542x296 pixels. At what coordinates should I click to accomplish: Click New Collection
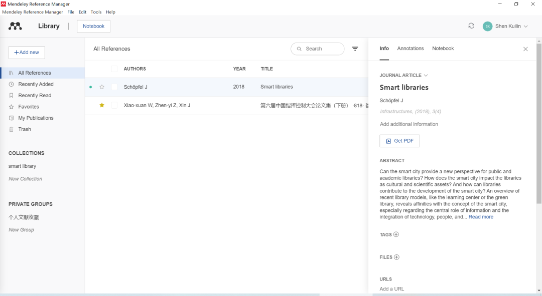[25, 179]
